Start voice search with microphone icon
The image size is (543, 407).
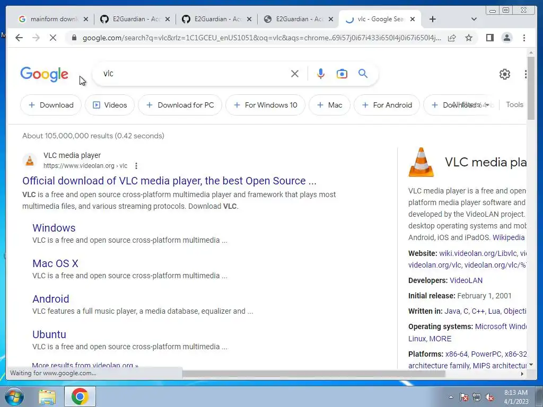click(321, 74)
